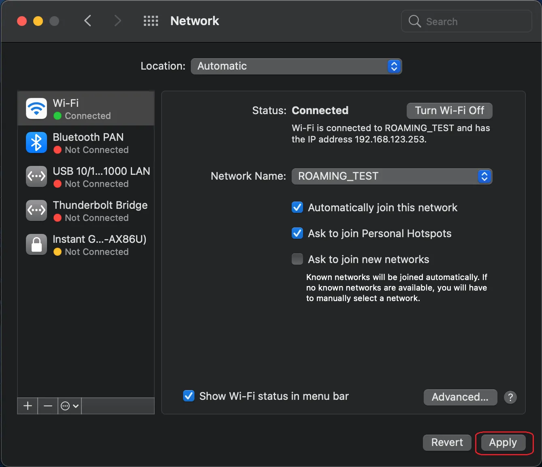Toggle Show Wi-Fi status in menu bar
The width and height of the screenshot is (542, 467).
189,396
